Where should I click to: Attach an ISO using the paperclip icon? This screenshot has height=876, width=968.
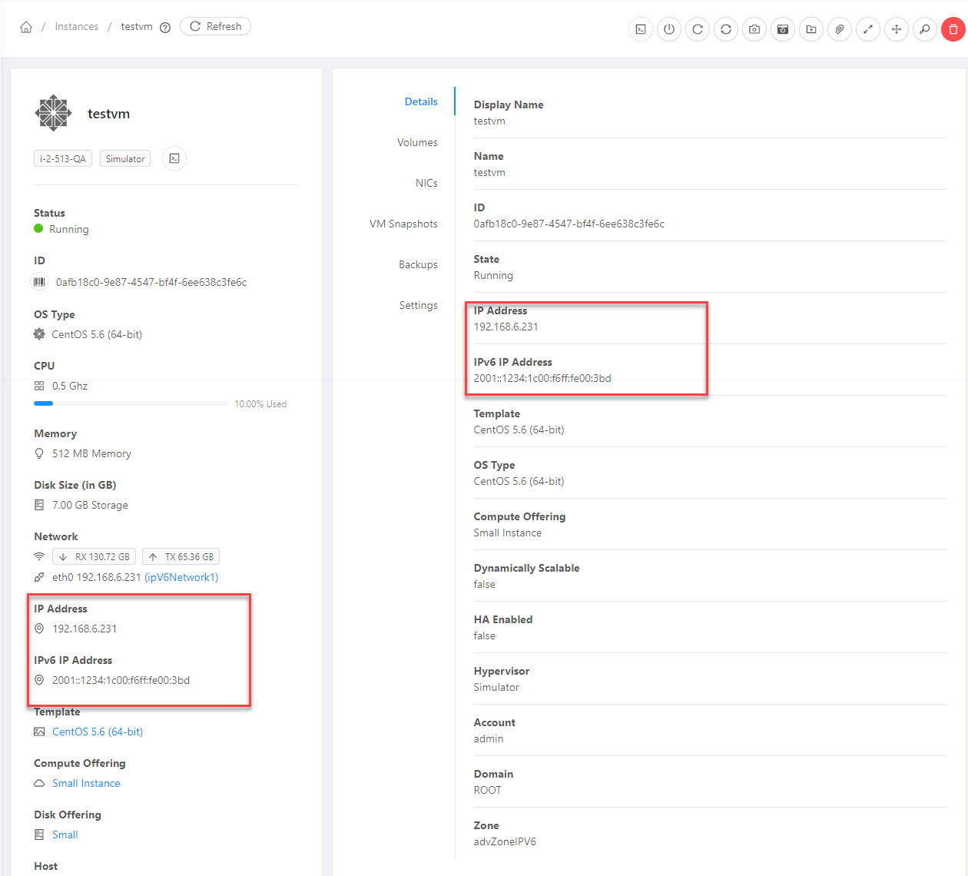[x=840, y=29]
